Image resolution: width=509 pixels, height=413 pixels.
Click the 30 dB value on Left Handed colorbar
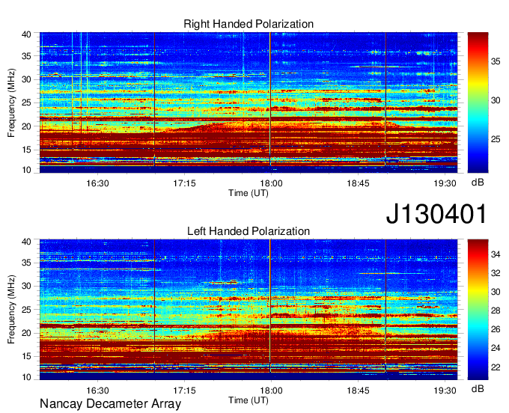496,292
